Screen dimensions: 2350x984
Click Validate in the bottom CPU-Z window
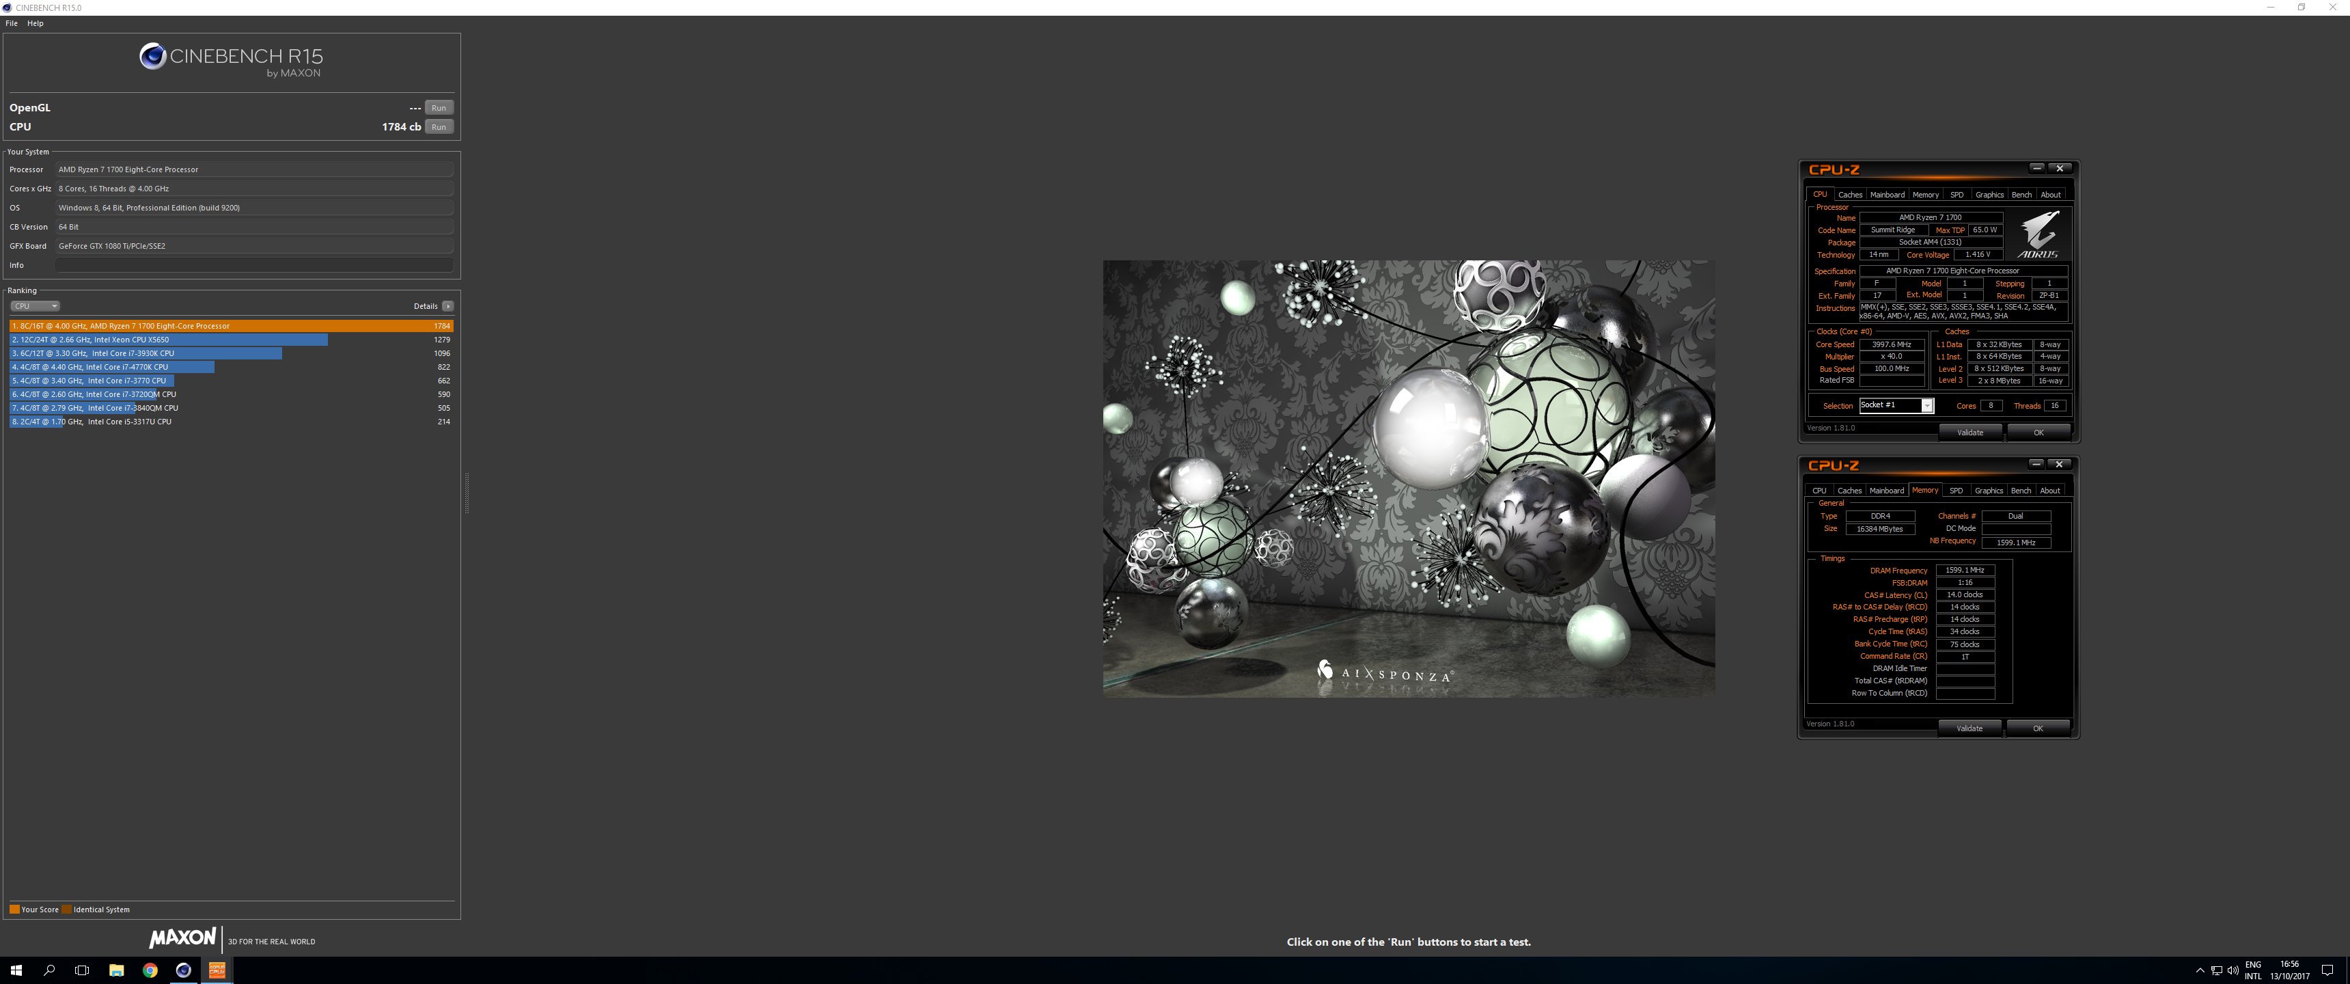point(1969,728)
